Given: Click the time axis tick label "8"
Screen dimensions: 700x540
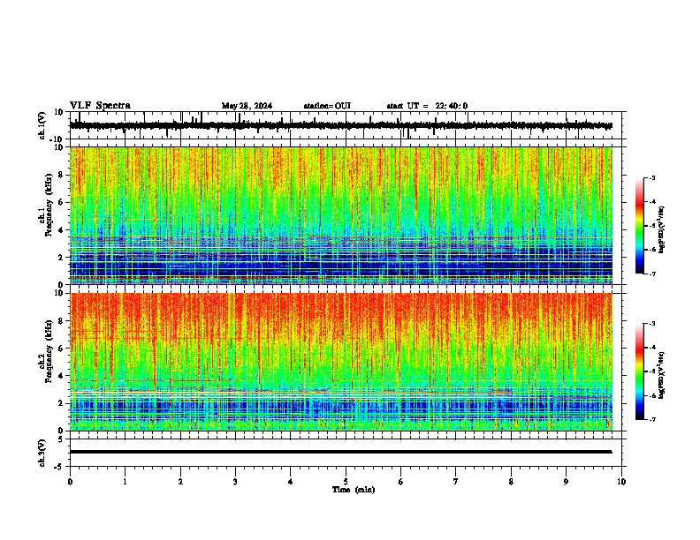Looking at the screenshot, I should (x=511, y=482).
